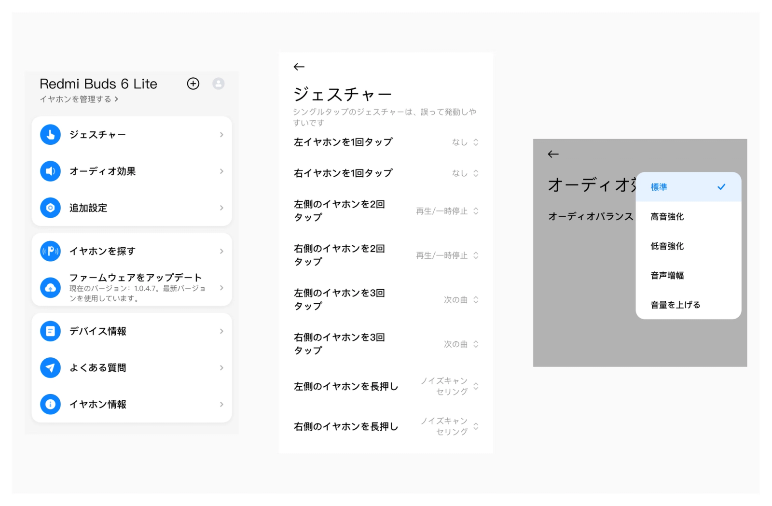Click the オーディオ効果 speaker icon
The height and width of the screenshot is (506, 772).
pos(50,171)
